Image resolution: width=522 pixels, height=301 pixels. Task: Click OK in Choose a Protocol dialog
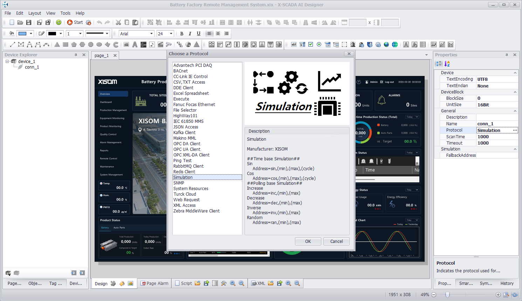tap(308, 241)
